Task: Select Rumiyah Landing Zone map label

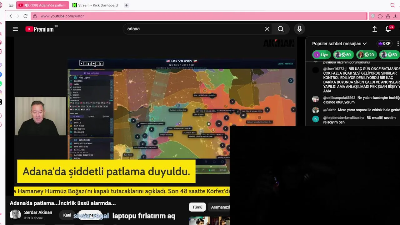Action: point(178,110)
